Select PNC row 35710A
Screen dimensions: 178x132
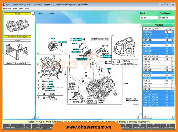point(159,40)
